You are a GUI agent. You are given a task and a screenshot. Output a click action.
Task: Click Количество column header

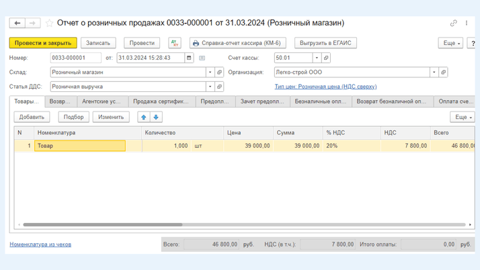[182, 133]
